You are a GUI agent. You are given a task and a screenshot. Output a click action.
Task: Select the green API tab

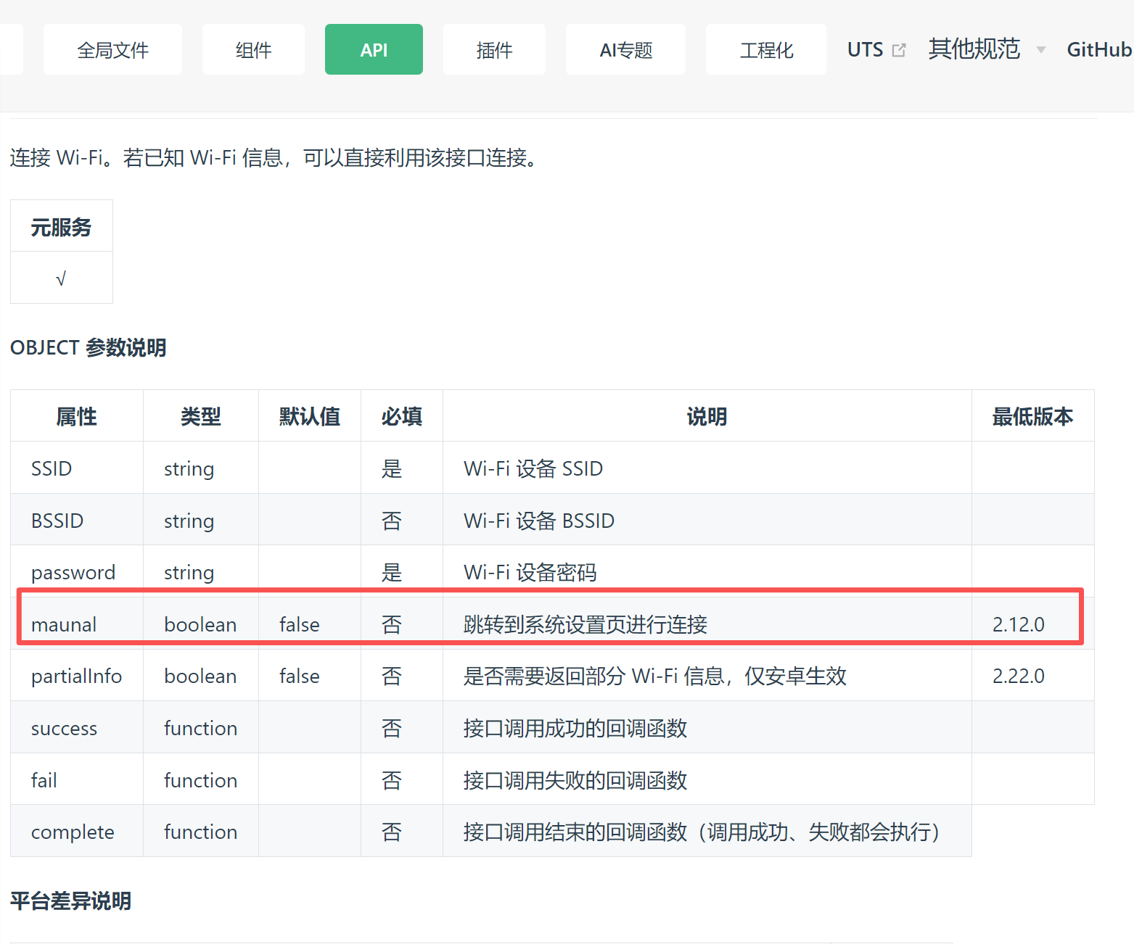pos(374,50)
